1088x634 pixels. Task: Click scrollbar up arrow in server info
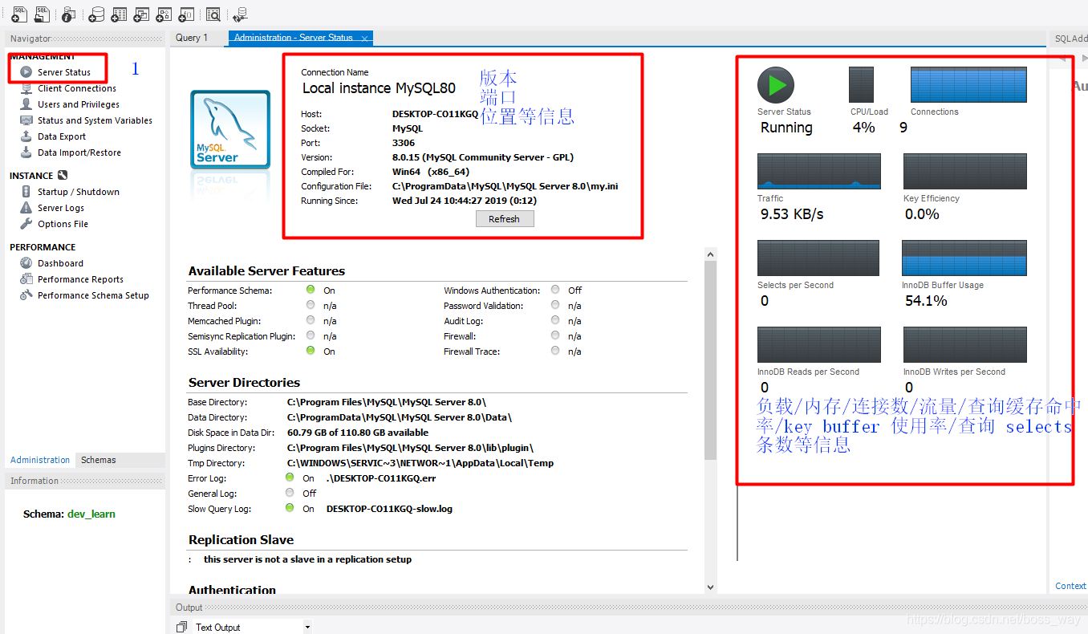coord(710,254)
